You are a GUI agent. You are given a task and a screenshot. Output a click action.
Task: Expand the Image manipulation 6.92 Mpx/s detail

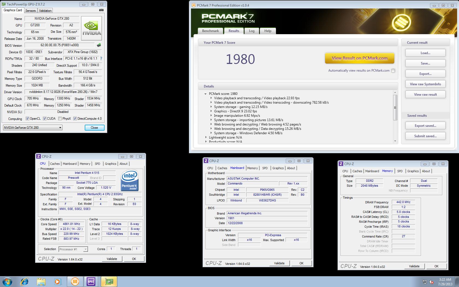211,116
